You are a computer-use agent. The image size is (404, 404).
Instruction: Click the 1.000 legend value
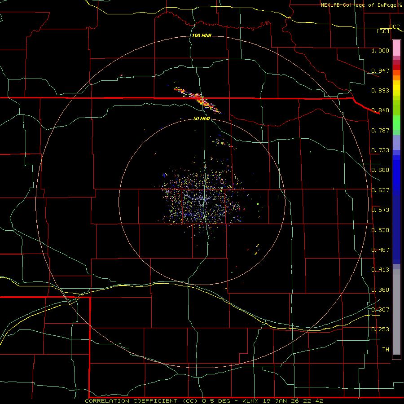(380, 50)
